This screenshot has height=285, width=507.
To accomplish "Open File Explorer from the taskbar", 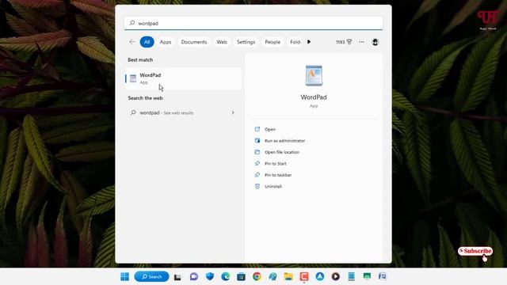I will coord(288,276).
